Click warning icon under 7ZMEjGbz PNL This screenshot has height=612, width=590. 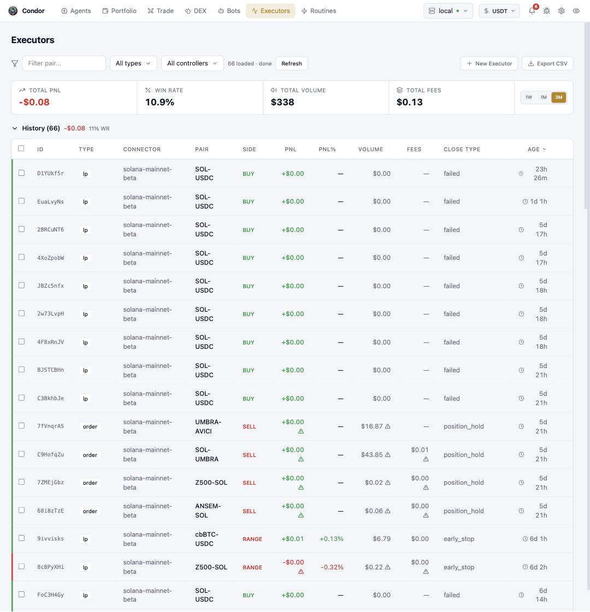tap(301, 488)
